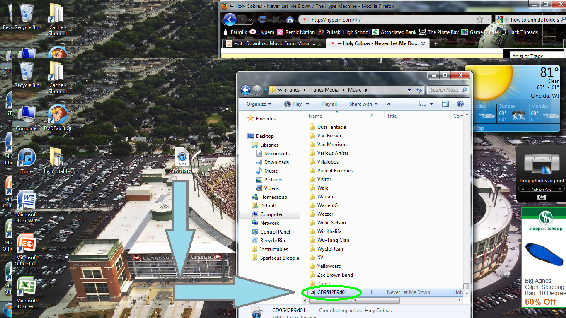Close the Holy Cobras tab
566x318 pixels.
(423, 43)
